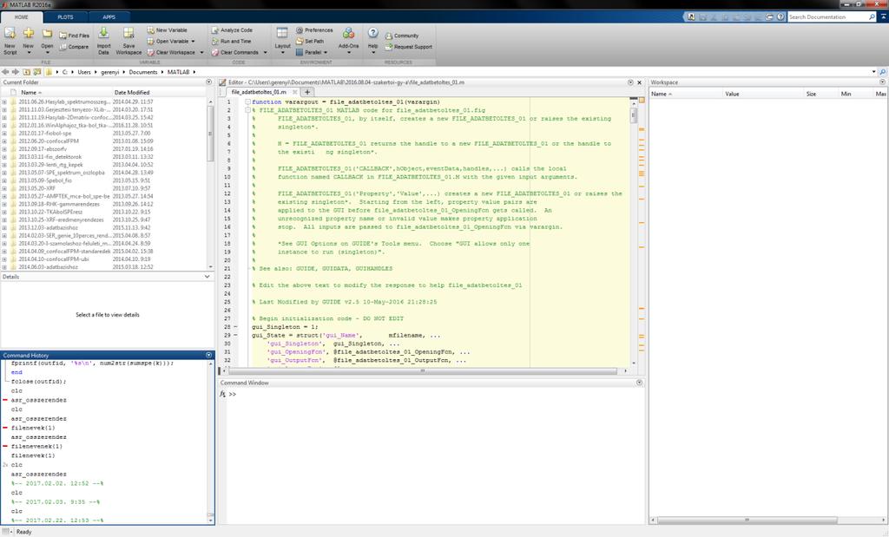Expand folder 2012.09.17-abszorfv
This screenshot has height=537, width=889.
pos(4,149)
